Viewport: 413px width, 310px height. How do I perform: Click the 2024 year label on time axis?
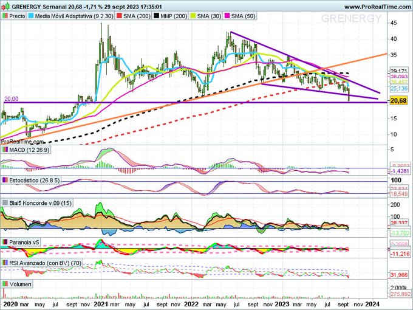coord(372,304)
